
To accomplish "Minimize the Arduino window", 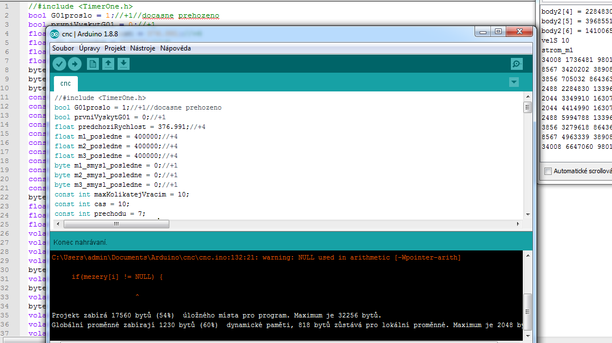I will click(x=483, y=32).
